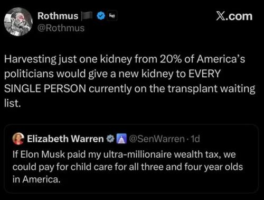Open Rothmus's profile picture
This screenshot has height=200, width=264.
point(18,22)
